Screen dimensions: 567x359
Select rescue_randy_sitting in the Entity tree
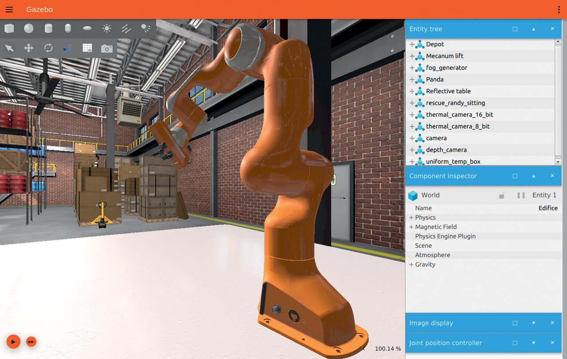(455, 103)
